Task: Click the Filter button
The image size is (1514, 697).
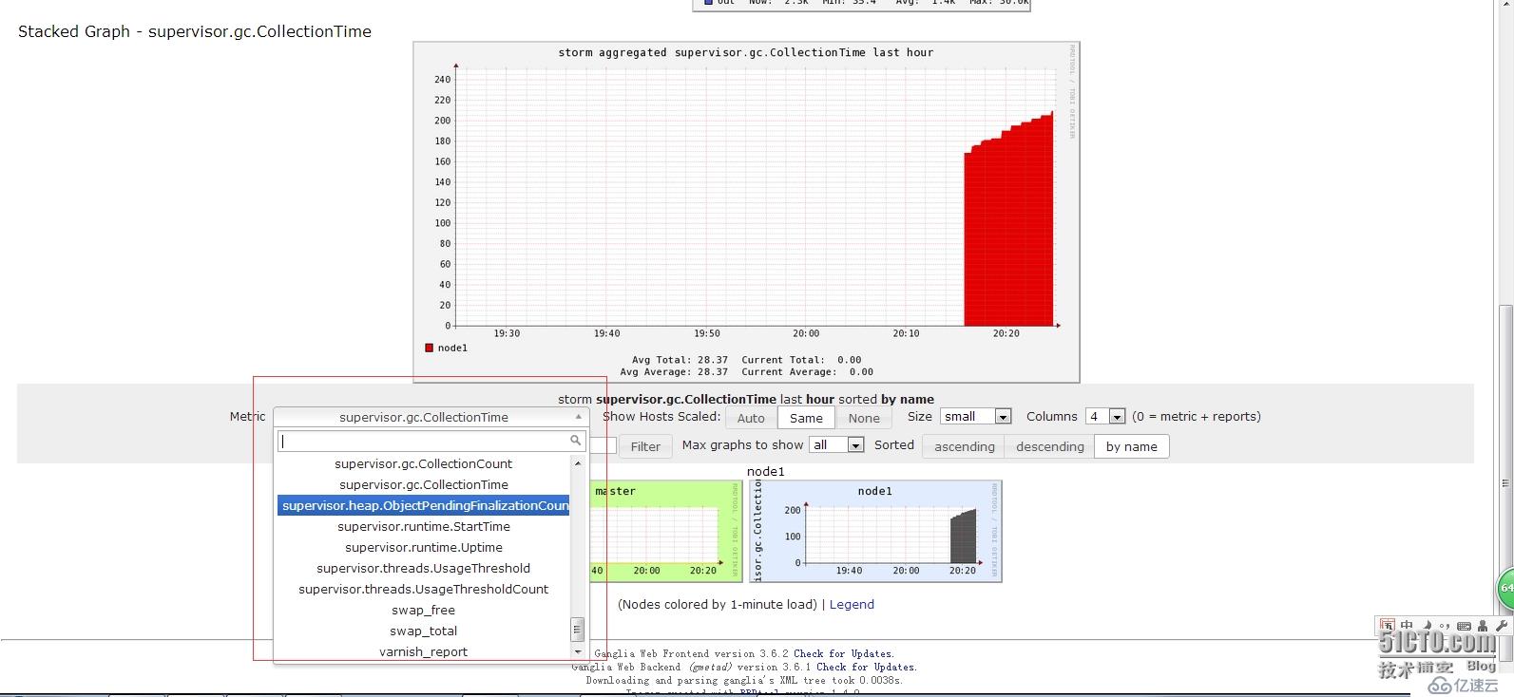Action: tap(645, 446)
